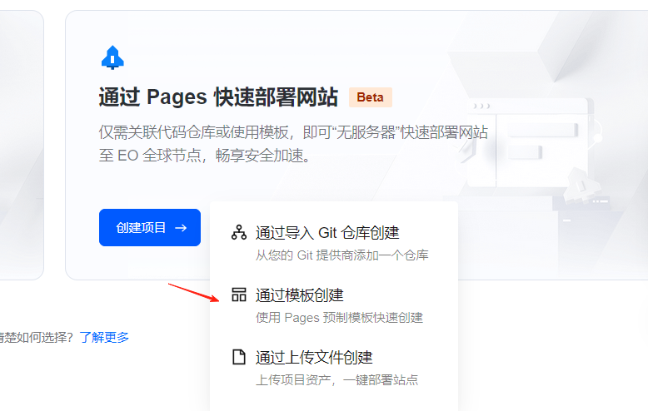Click the arrow inside 创建项目 button
The height and width of the screenshot is (411, 648).
(x=181, y=228)
